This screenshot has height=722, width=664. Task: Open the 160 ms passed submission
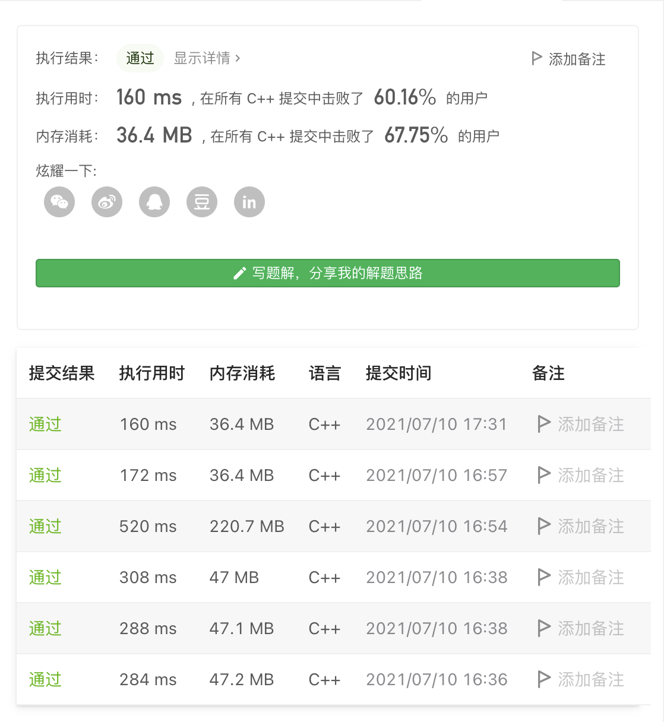click(45, 424)
